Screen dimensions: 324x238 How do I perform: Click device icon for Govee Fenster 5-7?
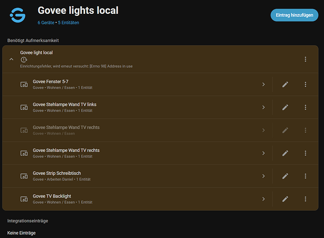point(24,84)
